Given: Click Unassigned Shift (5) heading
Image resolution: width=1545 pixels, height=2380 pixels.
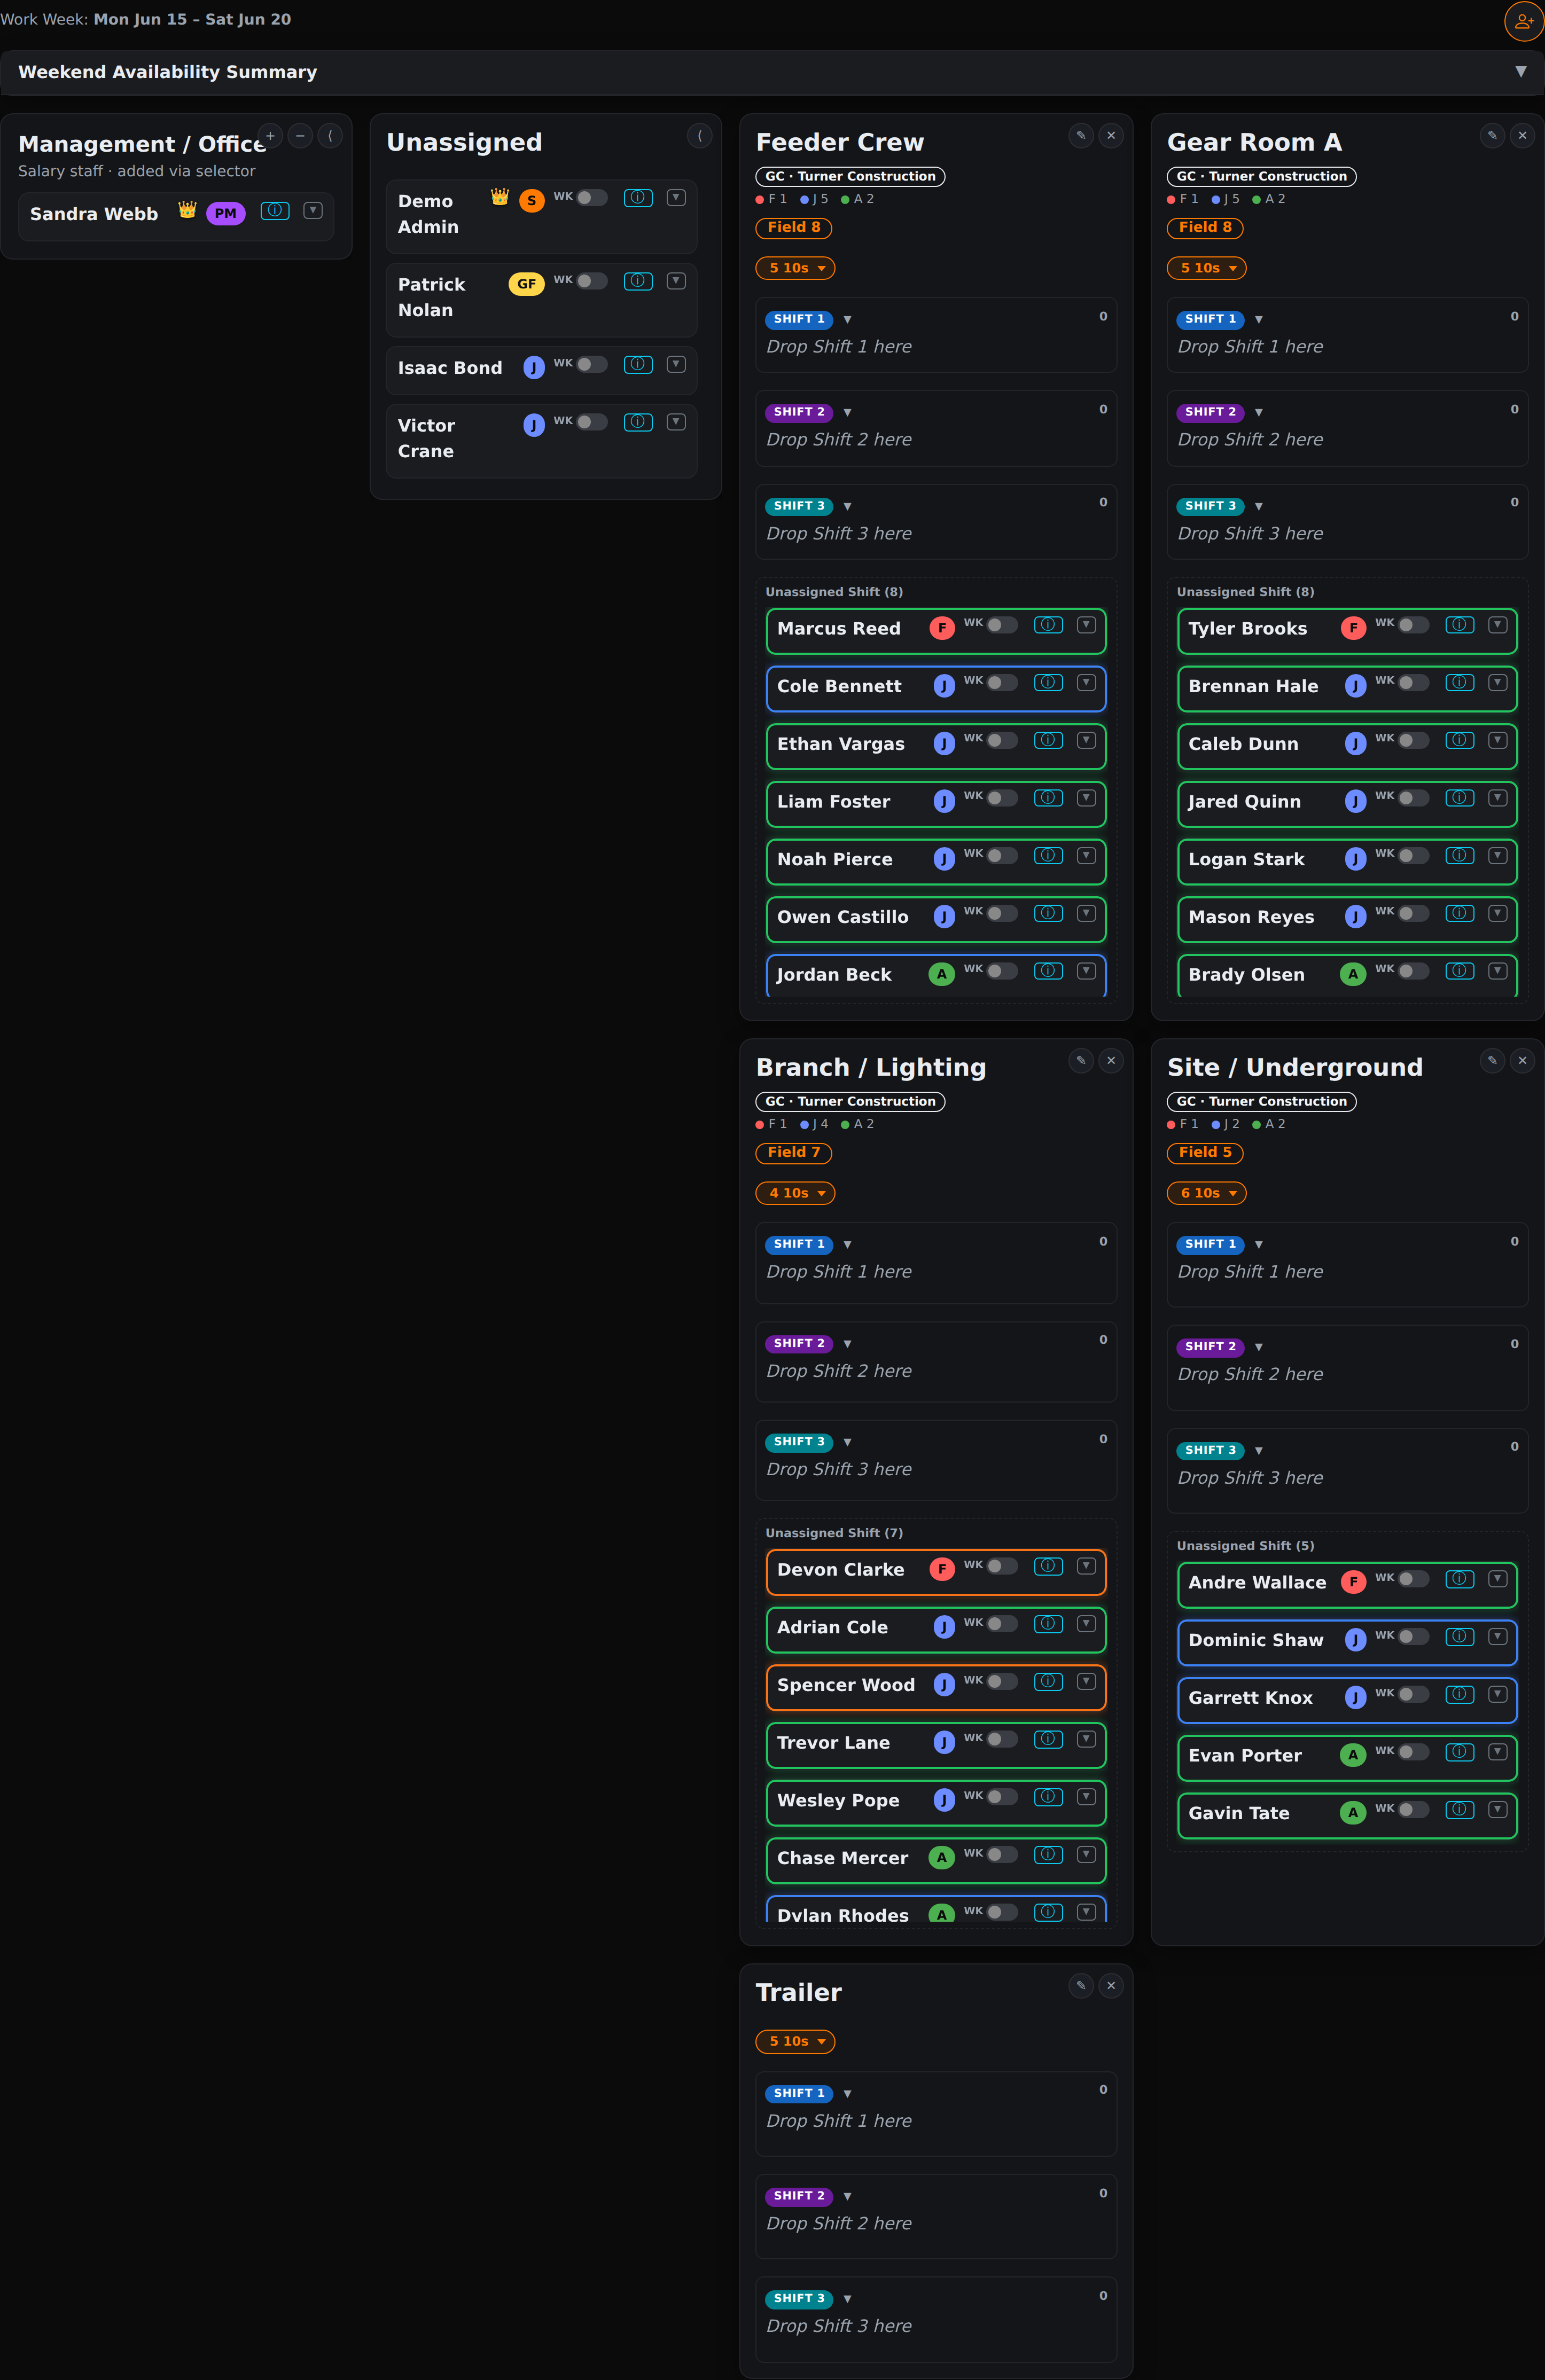Looking at the screenshot, I should pos(1245,1547).
